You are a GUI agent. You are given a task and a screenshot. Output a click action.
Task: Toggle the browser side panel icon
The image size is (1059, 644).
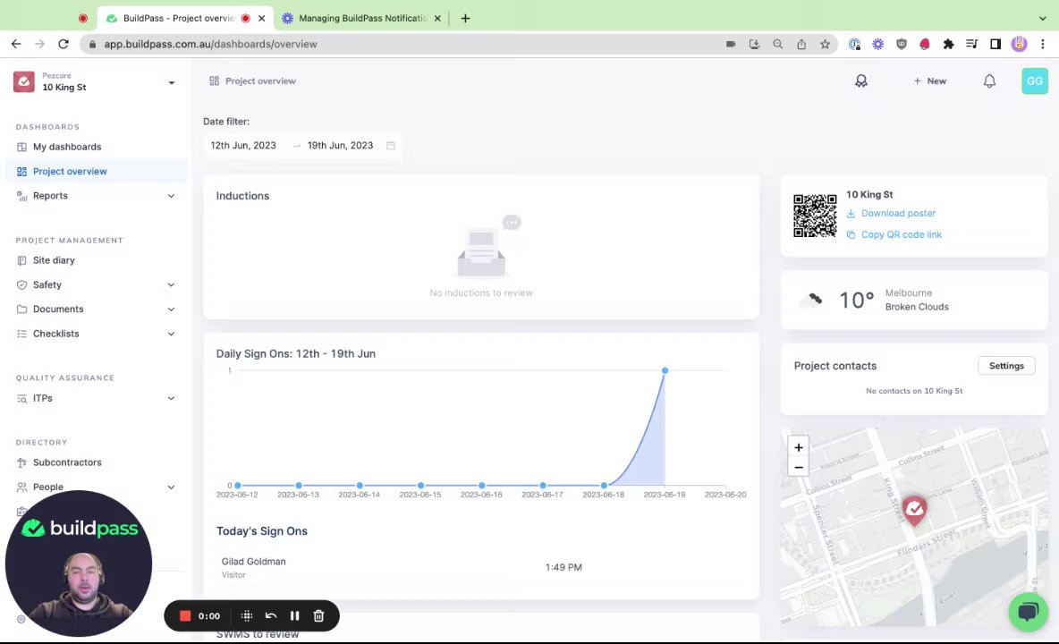[995, 44]
